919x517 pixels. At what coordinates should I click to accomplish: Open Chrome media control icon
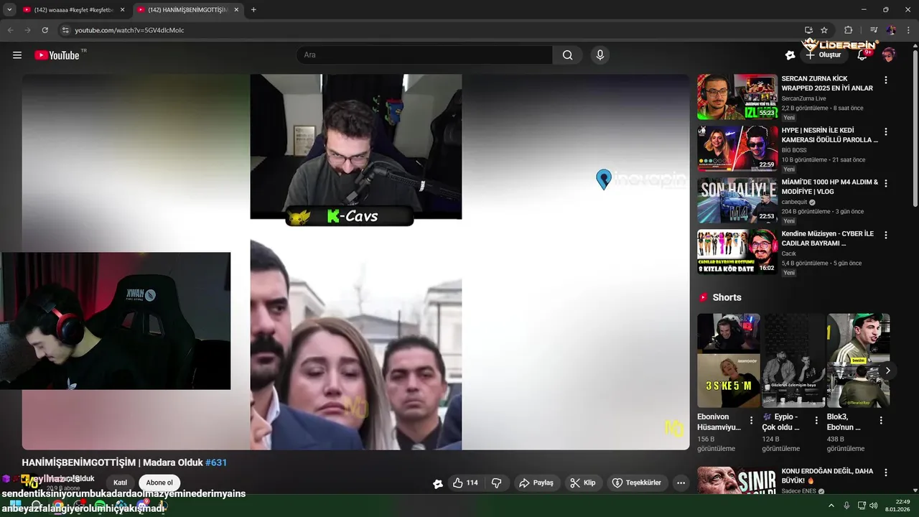click(x=874, y=30)
